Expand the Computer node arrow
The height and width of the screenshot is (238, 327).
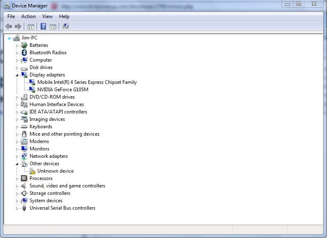(17, 60)
